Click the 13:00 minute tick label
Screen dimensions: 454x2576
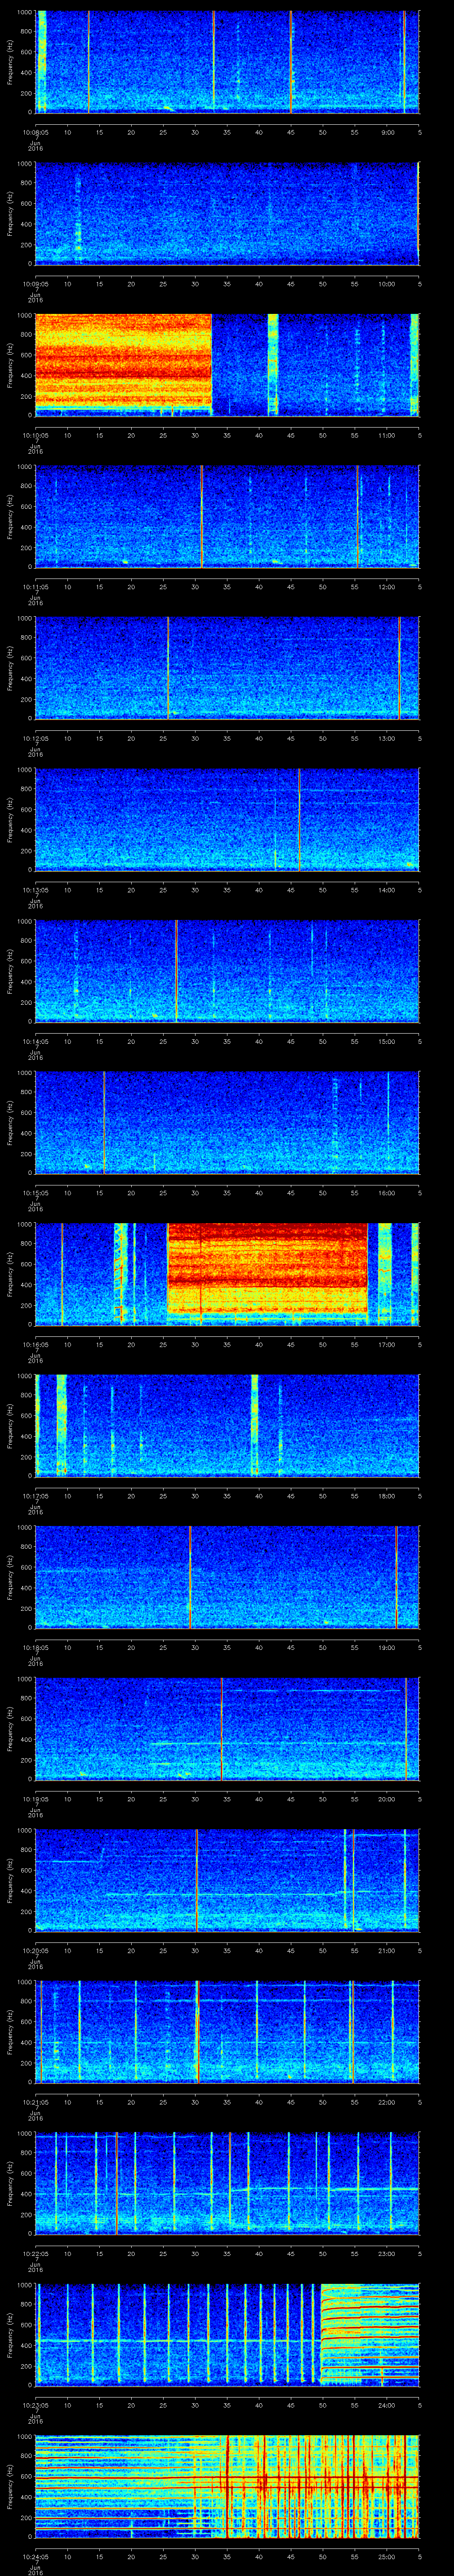point(387,738)
